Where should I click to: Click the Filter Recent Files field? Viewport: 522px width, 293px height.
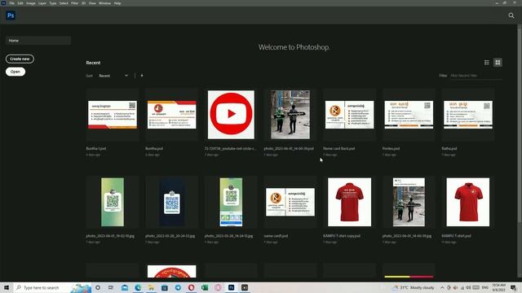click(x=476, y=76)
